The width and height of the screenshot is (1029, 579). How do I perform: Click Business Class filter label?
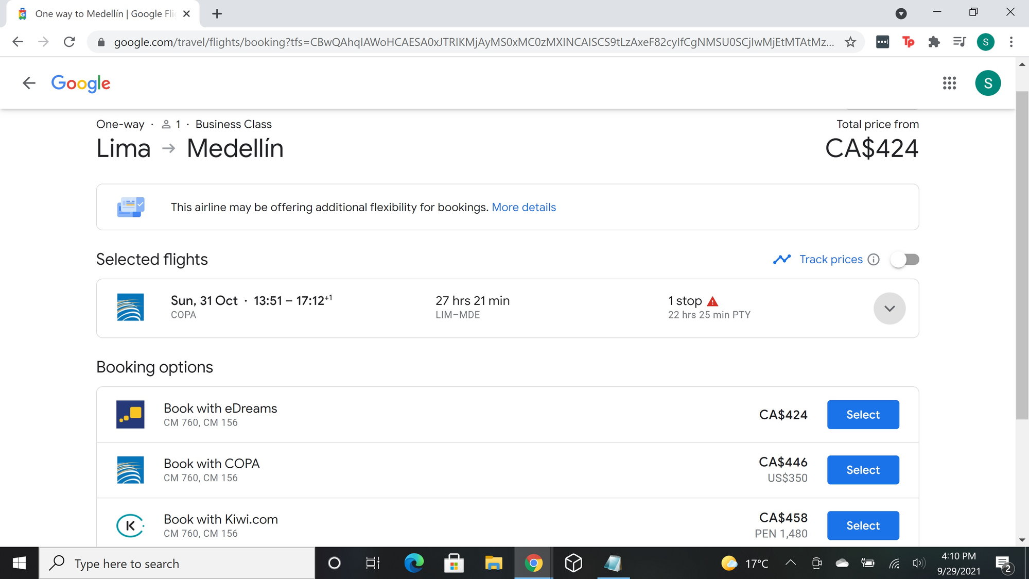(x=234, y=124)
